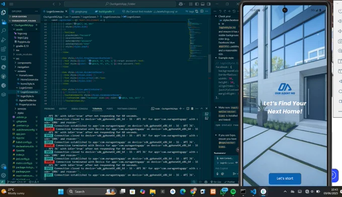The image size is (342, 197).
Task: Open the Search view in activity bar
Action: (4, 31)
